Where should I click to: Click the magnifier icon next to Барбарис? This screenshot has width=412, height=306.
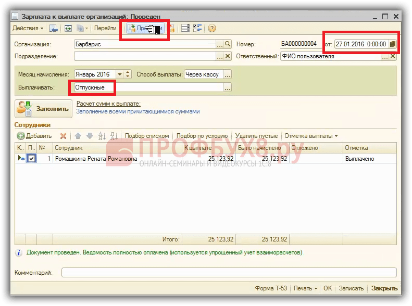coord(228,44)
